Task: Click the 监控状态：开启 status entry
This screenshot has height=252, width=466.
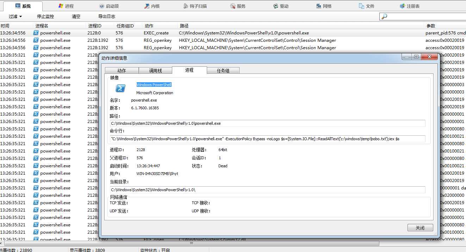Action: coord(155,250)
